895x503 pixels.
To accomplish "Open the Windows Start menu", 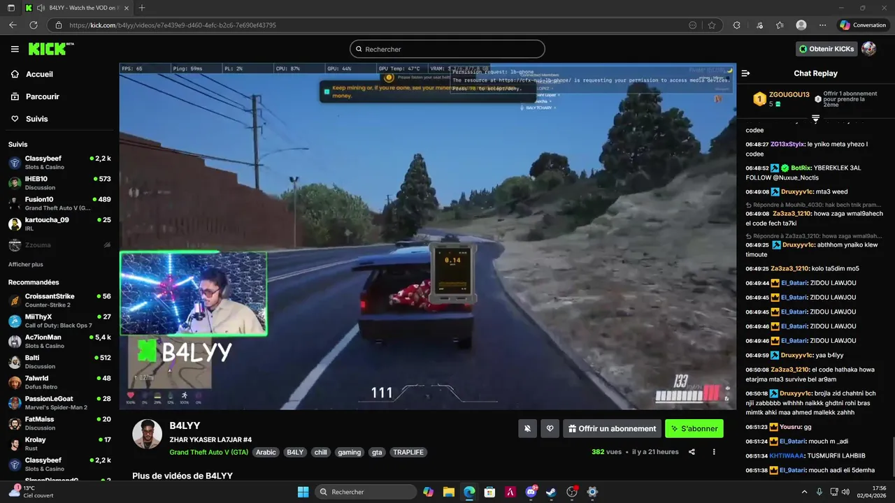I will 303,492.
